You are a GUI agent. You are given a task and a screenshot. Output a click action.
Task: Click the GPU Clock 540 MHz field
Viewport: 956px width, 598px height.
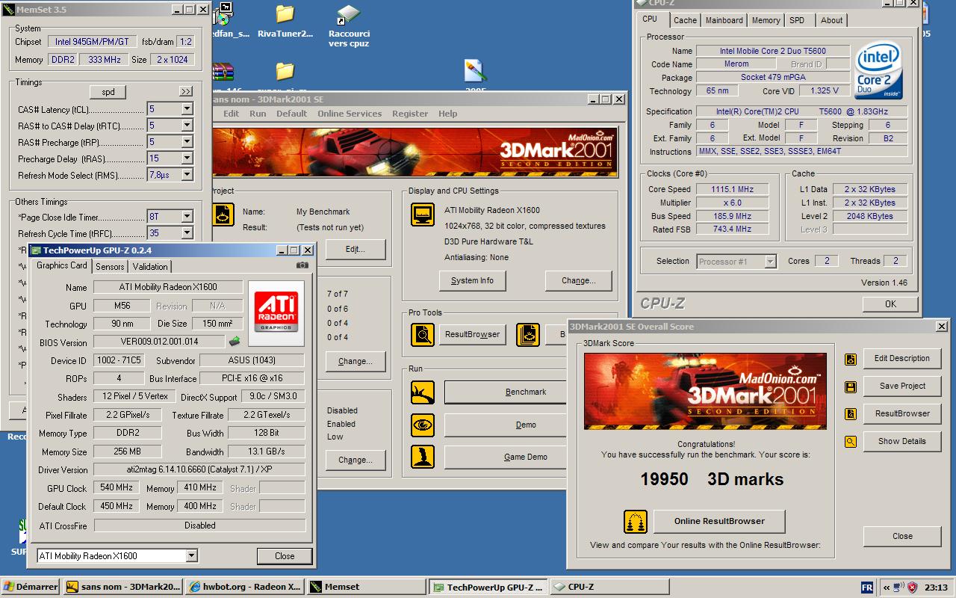tap(117, 488)
